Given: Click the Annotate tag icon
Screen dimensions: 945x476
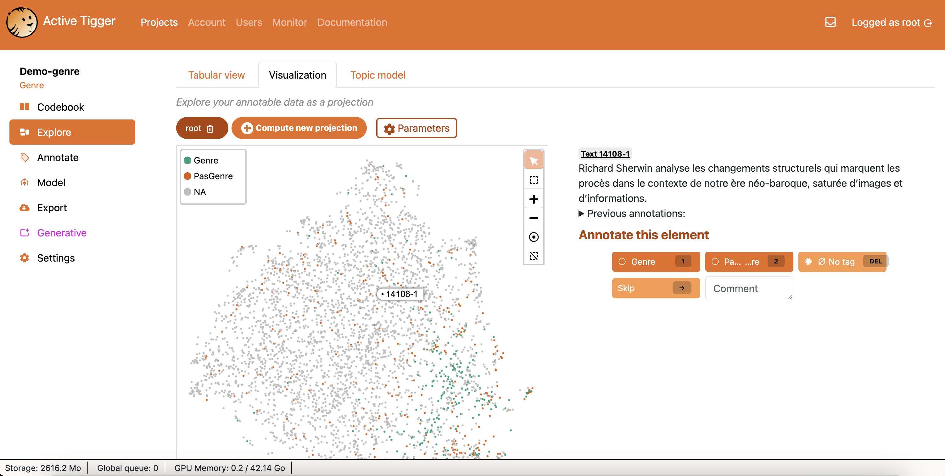Looking at the screenshot, I should point(25,157).
